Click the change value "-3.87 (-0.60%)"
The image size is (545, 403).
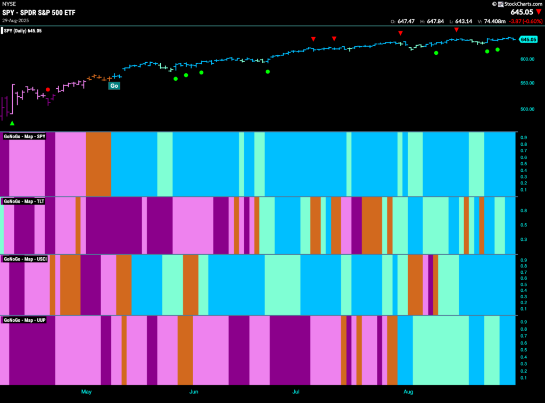click(525, 21)
